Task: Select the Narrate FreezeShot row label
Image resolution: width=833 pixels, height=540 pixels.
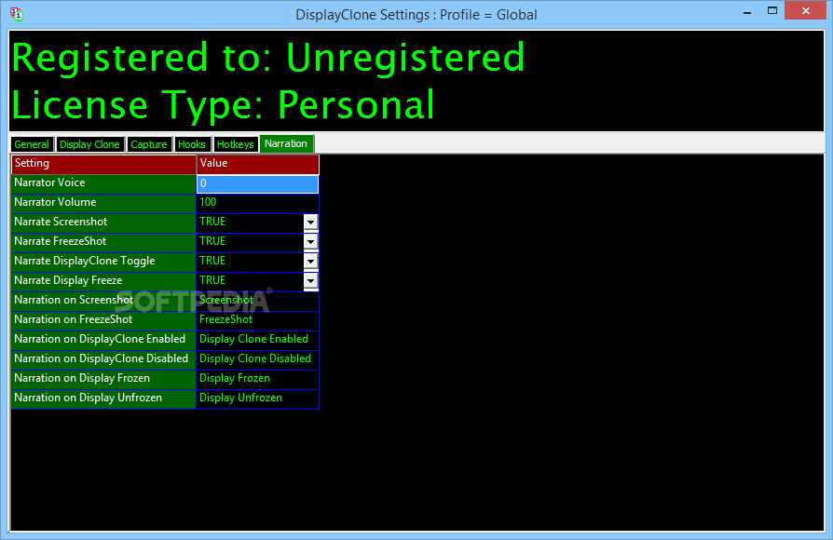Action: pyautogui.click(x=103, y=242)
